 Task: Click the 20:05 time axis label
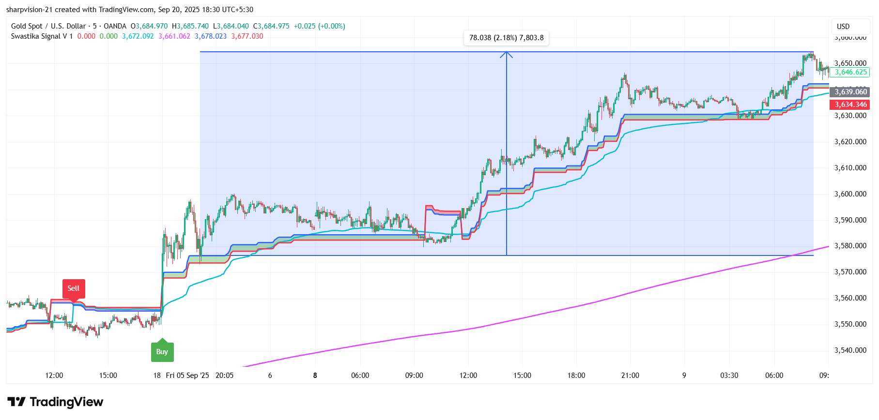224,375
